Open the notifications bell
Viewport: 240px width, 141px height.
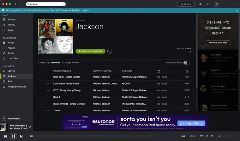pyautogui.click(x=200, y=4)
